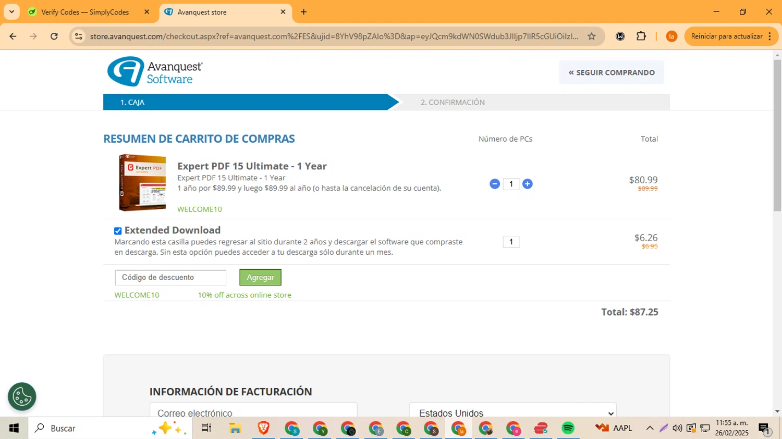Click the $80.99 product price
782x439 pixels.
coord(643,180)
